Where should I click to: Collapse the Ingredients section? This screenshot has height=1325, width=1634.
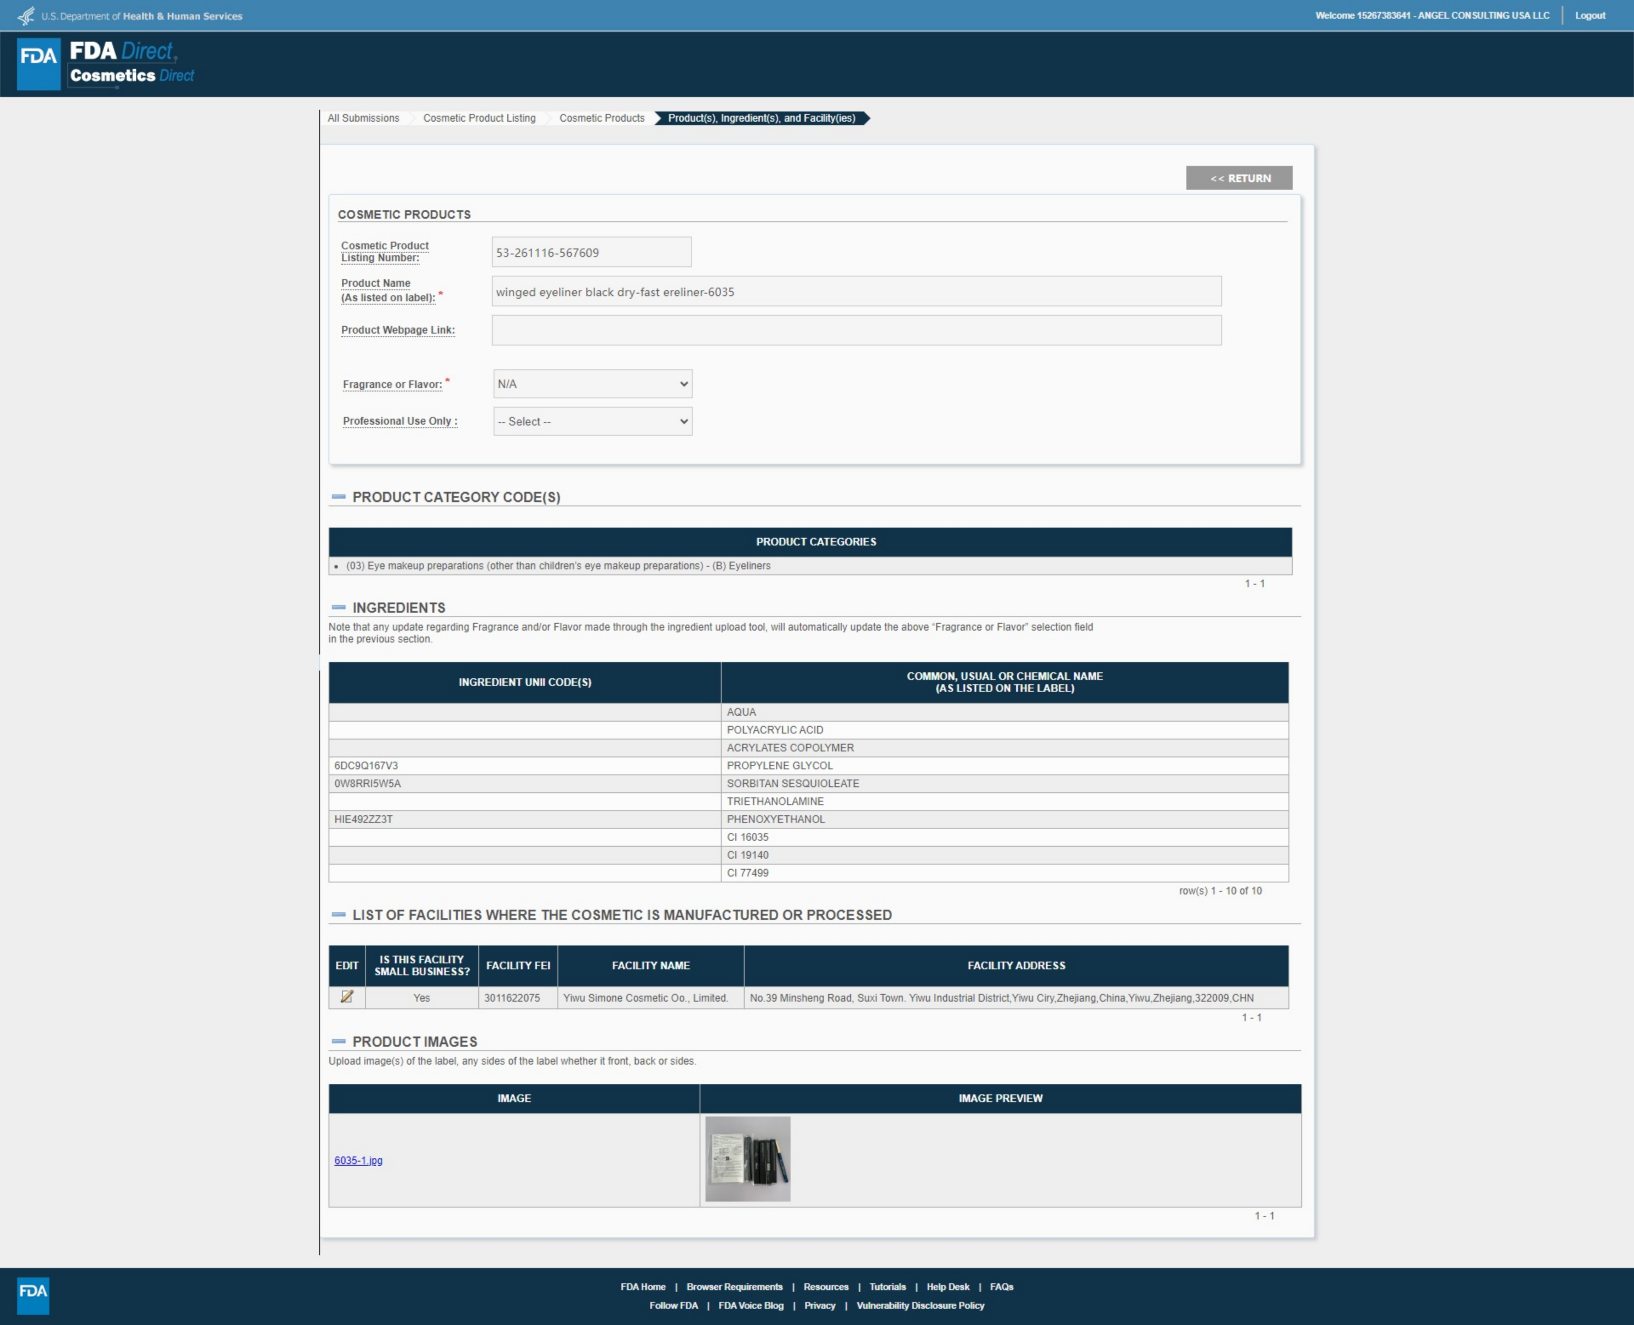click(339, 608)
